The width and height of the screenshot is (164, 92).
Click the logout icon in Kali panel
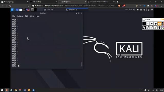click(x=152, y=10)
